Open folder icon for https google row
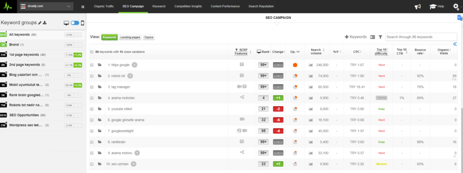The width and height of the screenshot is (463, 173). point(100,65)
